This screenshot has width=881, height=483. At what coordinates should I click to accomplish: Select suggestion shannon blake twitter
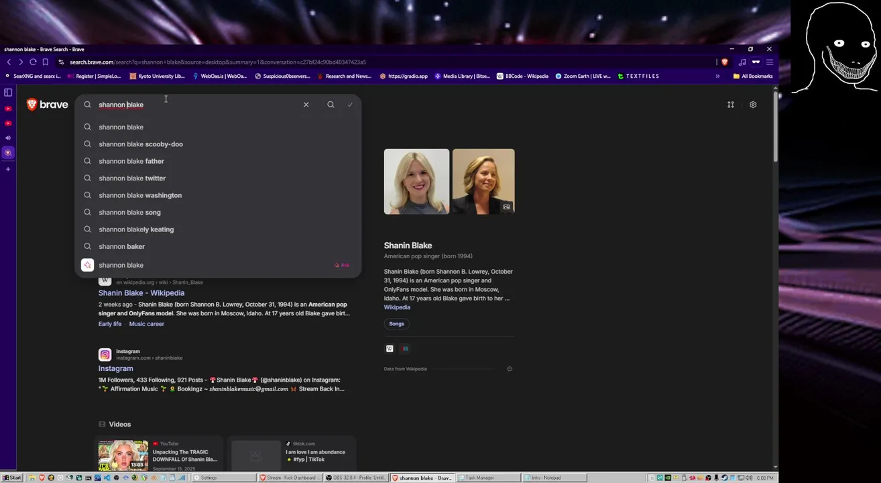(x=218, y=178)
